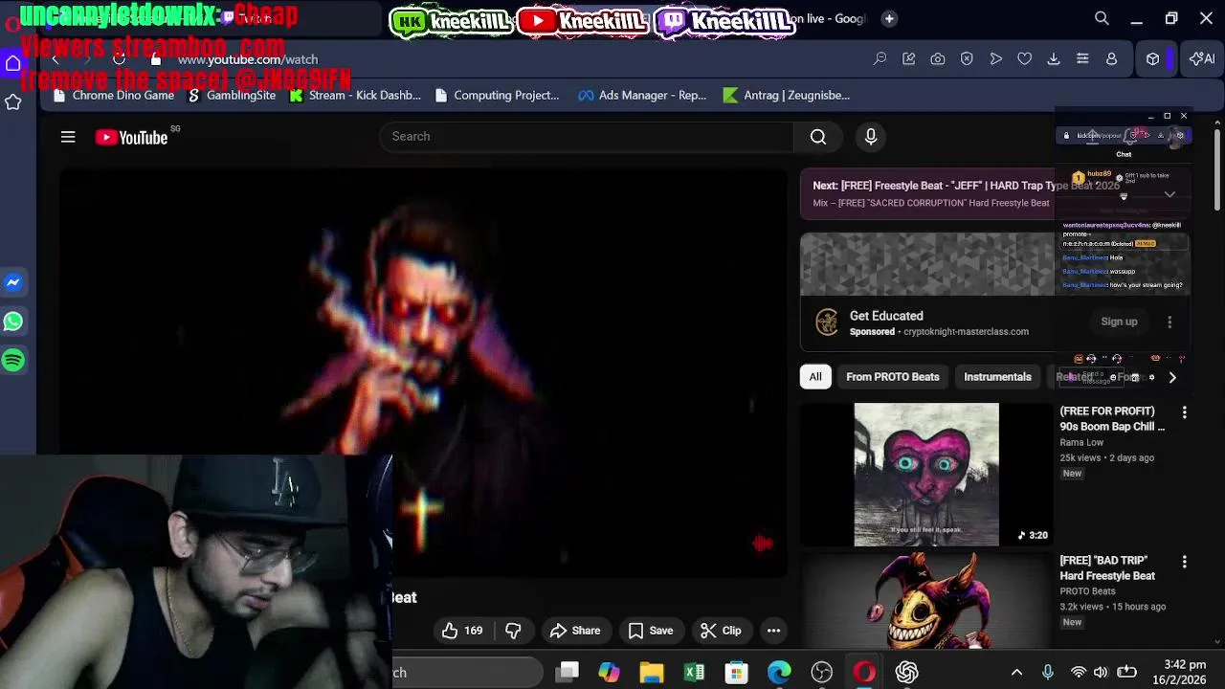Open the BAD TRIP Hard Freestyle Beat title
The width and height of the screenshot is (1225, 689).
1107,568
